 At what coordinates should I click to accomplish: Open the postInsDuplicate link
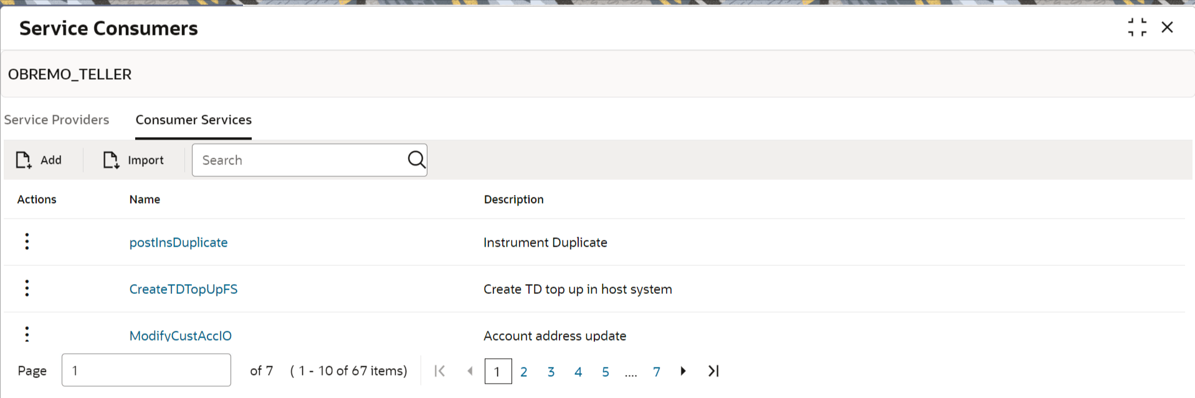178,242
